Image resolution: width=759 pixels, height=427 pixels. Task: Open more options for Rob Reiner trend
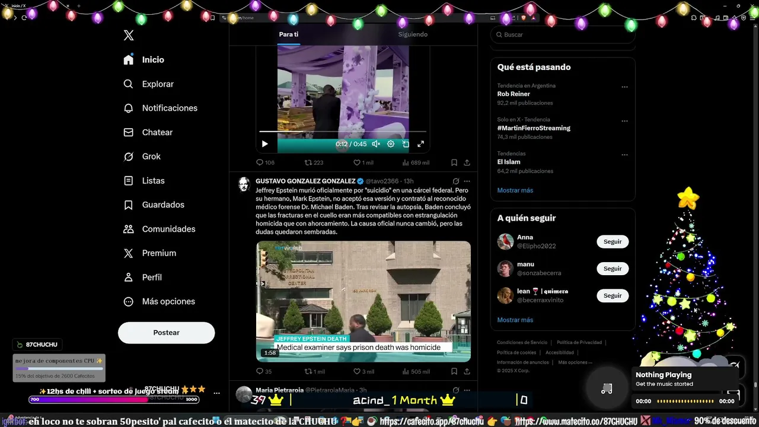[624, 87]
